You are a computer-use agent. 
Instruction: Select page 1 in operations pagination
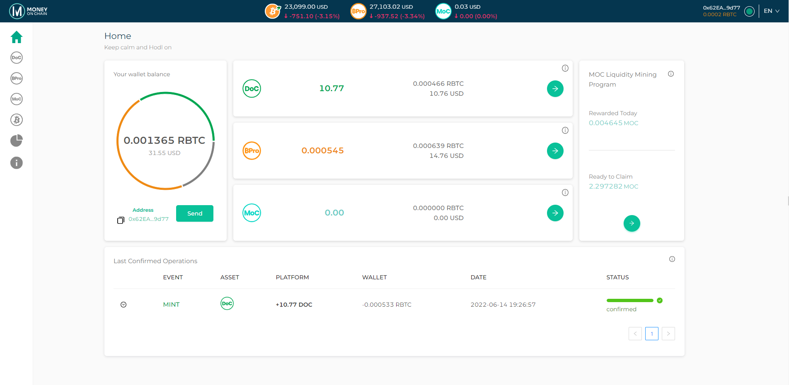pyautogui.click(x=651, y=334)
